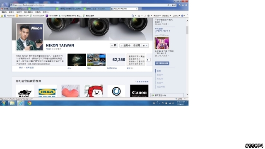Open the page gear settings dropdown

tap(145, 46)
